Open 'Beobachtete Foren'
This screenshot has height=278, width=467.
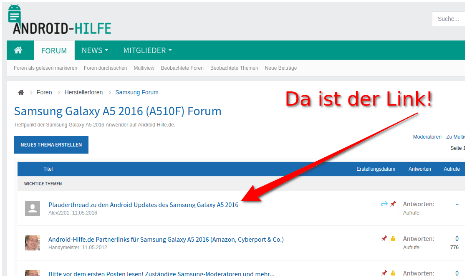point(182,68)
